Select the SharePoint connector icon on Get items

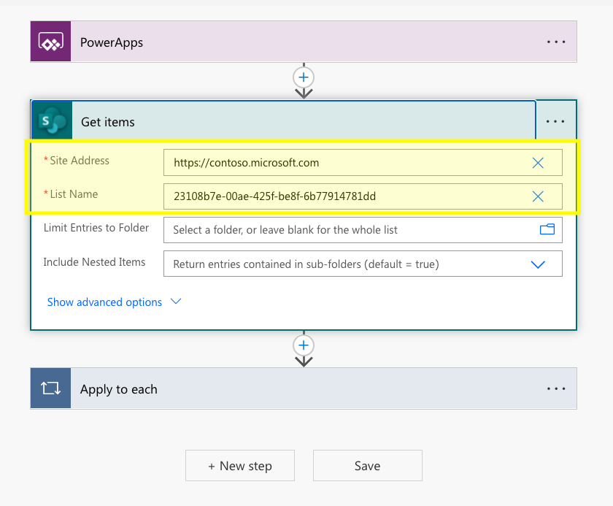(50, 120)
